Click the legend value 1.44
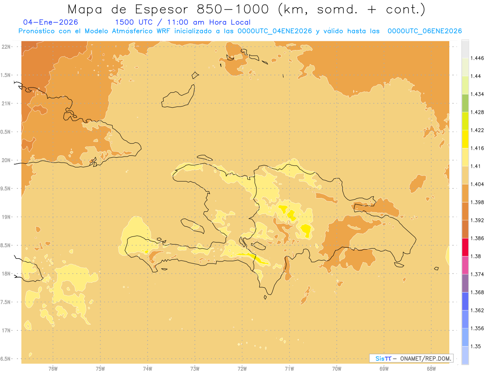Screen dimensions: 484x374 (476, 76)
